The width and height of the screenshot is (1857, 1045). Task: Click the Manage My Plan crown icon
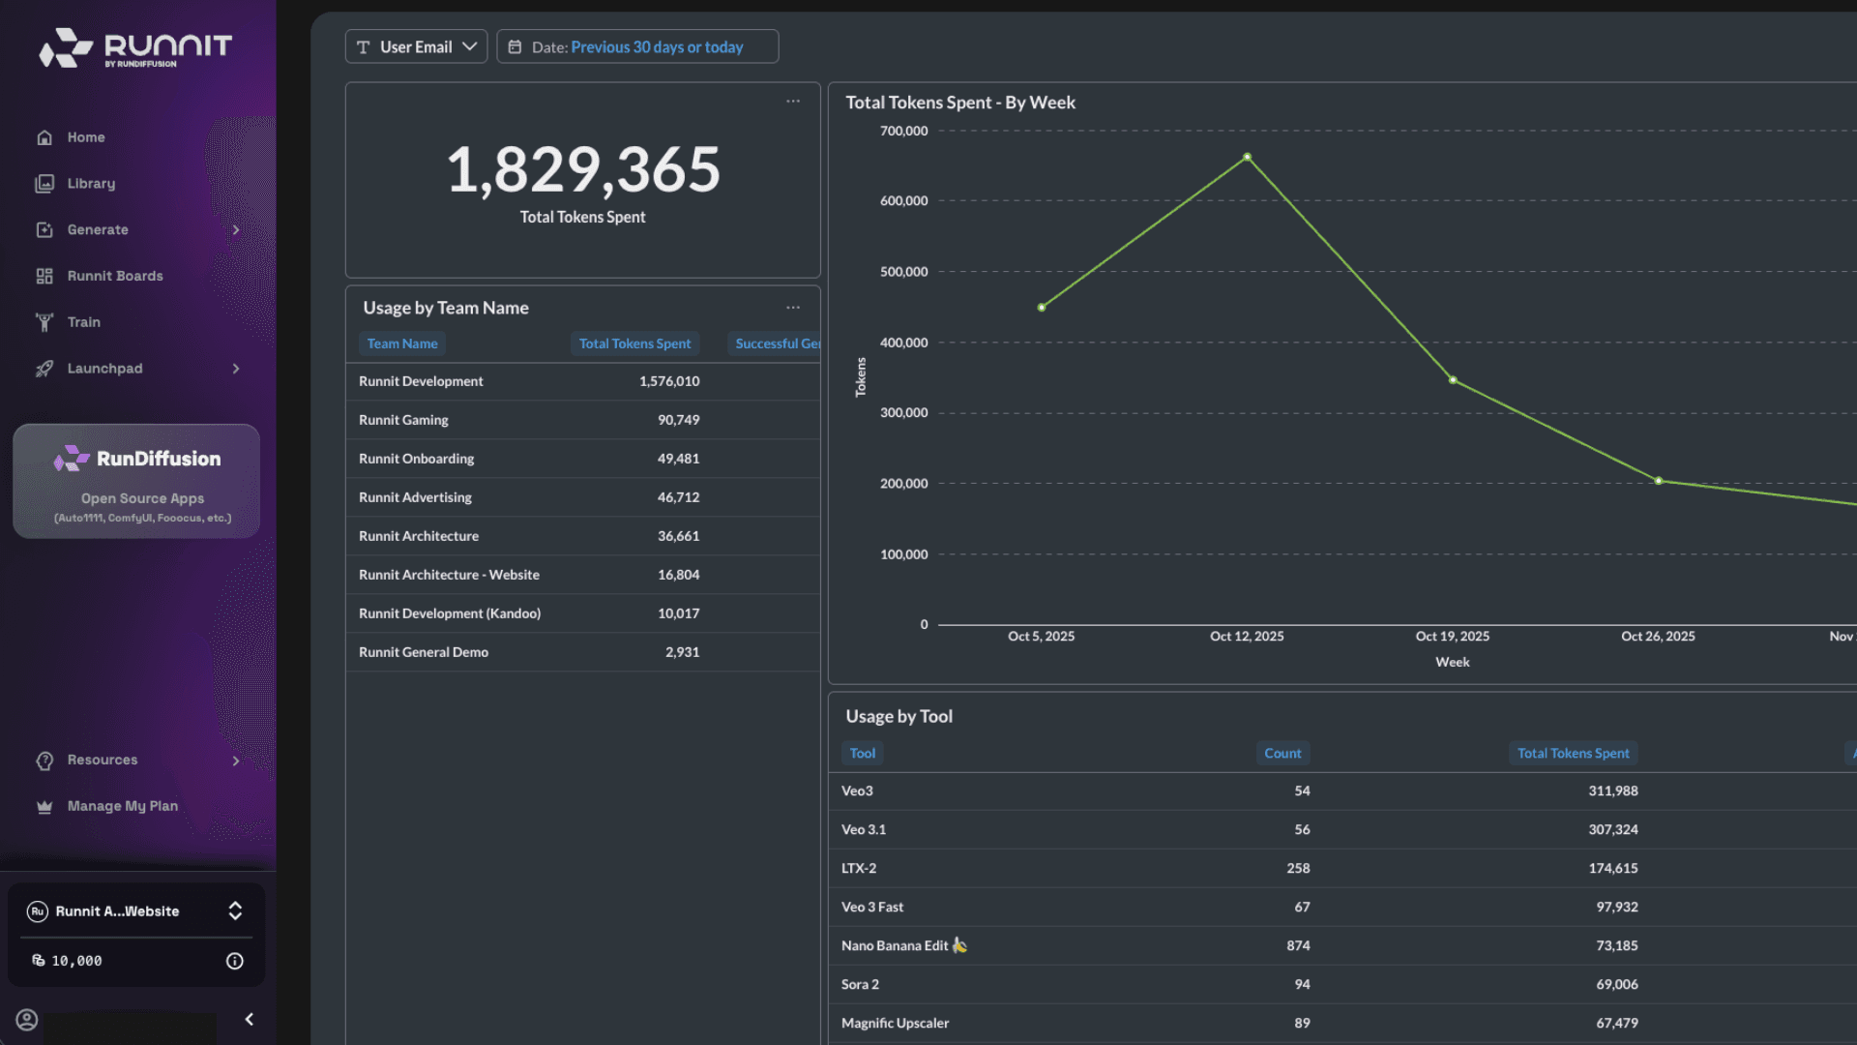point(44,807)
